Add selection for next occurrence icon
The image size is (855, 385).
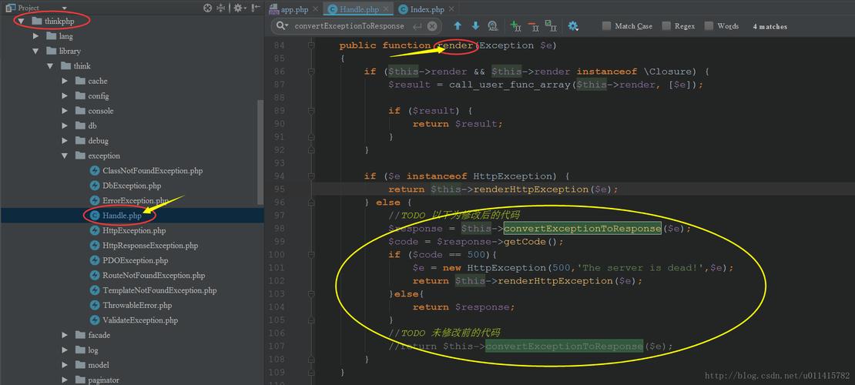click(x=515, y=25)
